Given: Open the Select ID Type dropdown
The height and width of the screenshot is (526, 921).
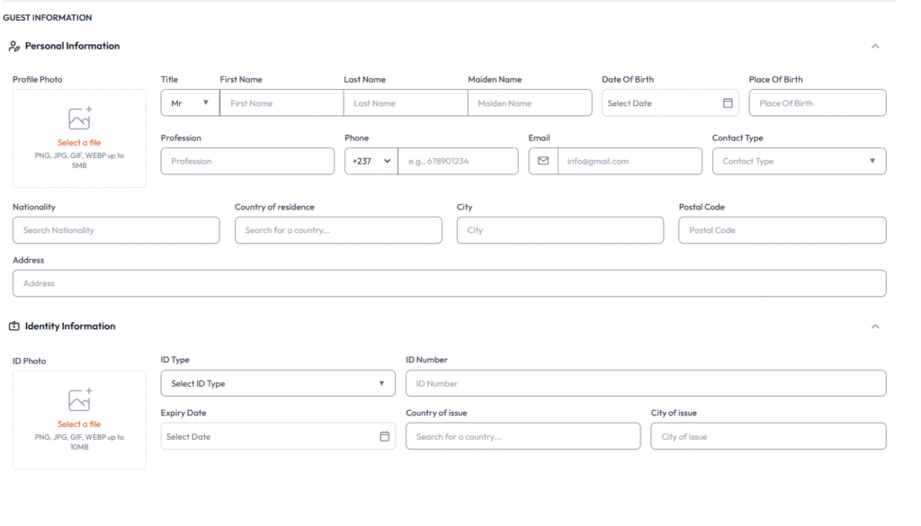Looking at the screenshot, I should (x=277, y=384).
